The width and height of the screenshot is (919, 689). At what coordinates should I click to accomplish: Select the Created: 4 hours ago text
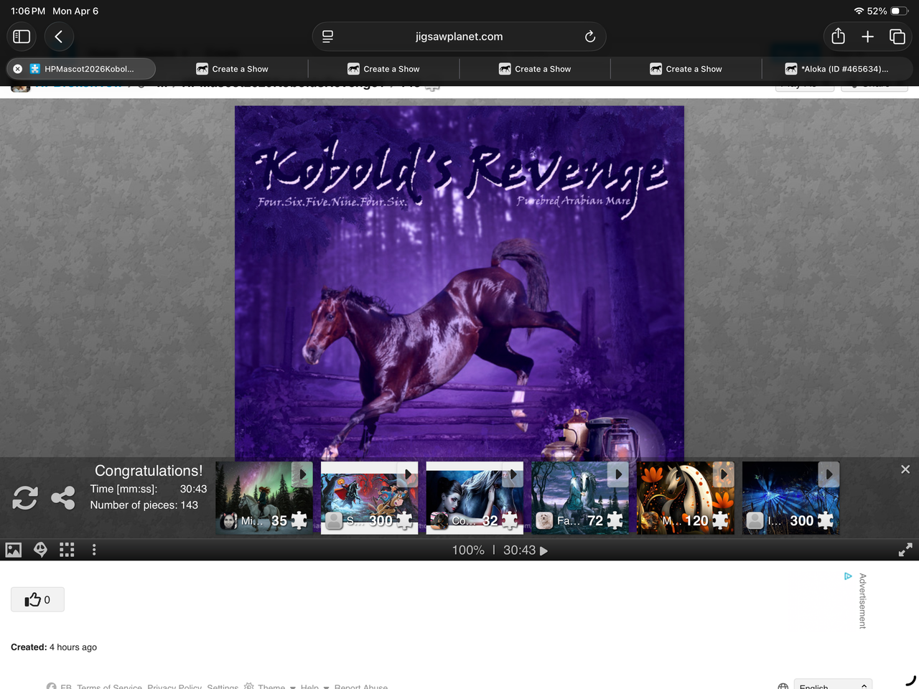(54, 647)
